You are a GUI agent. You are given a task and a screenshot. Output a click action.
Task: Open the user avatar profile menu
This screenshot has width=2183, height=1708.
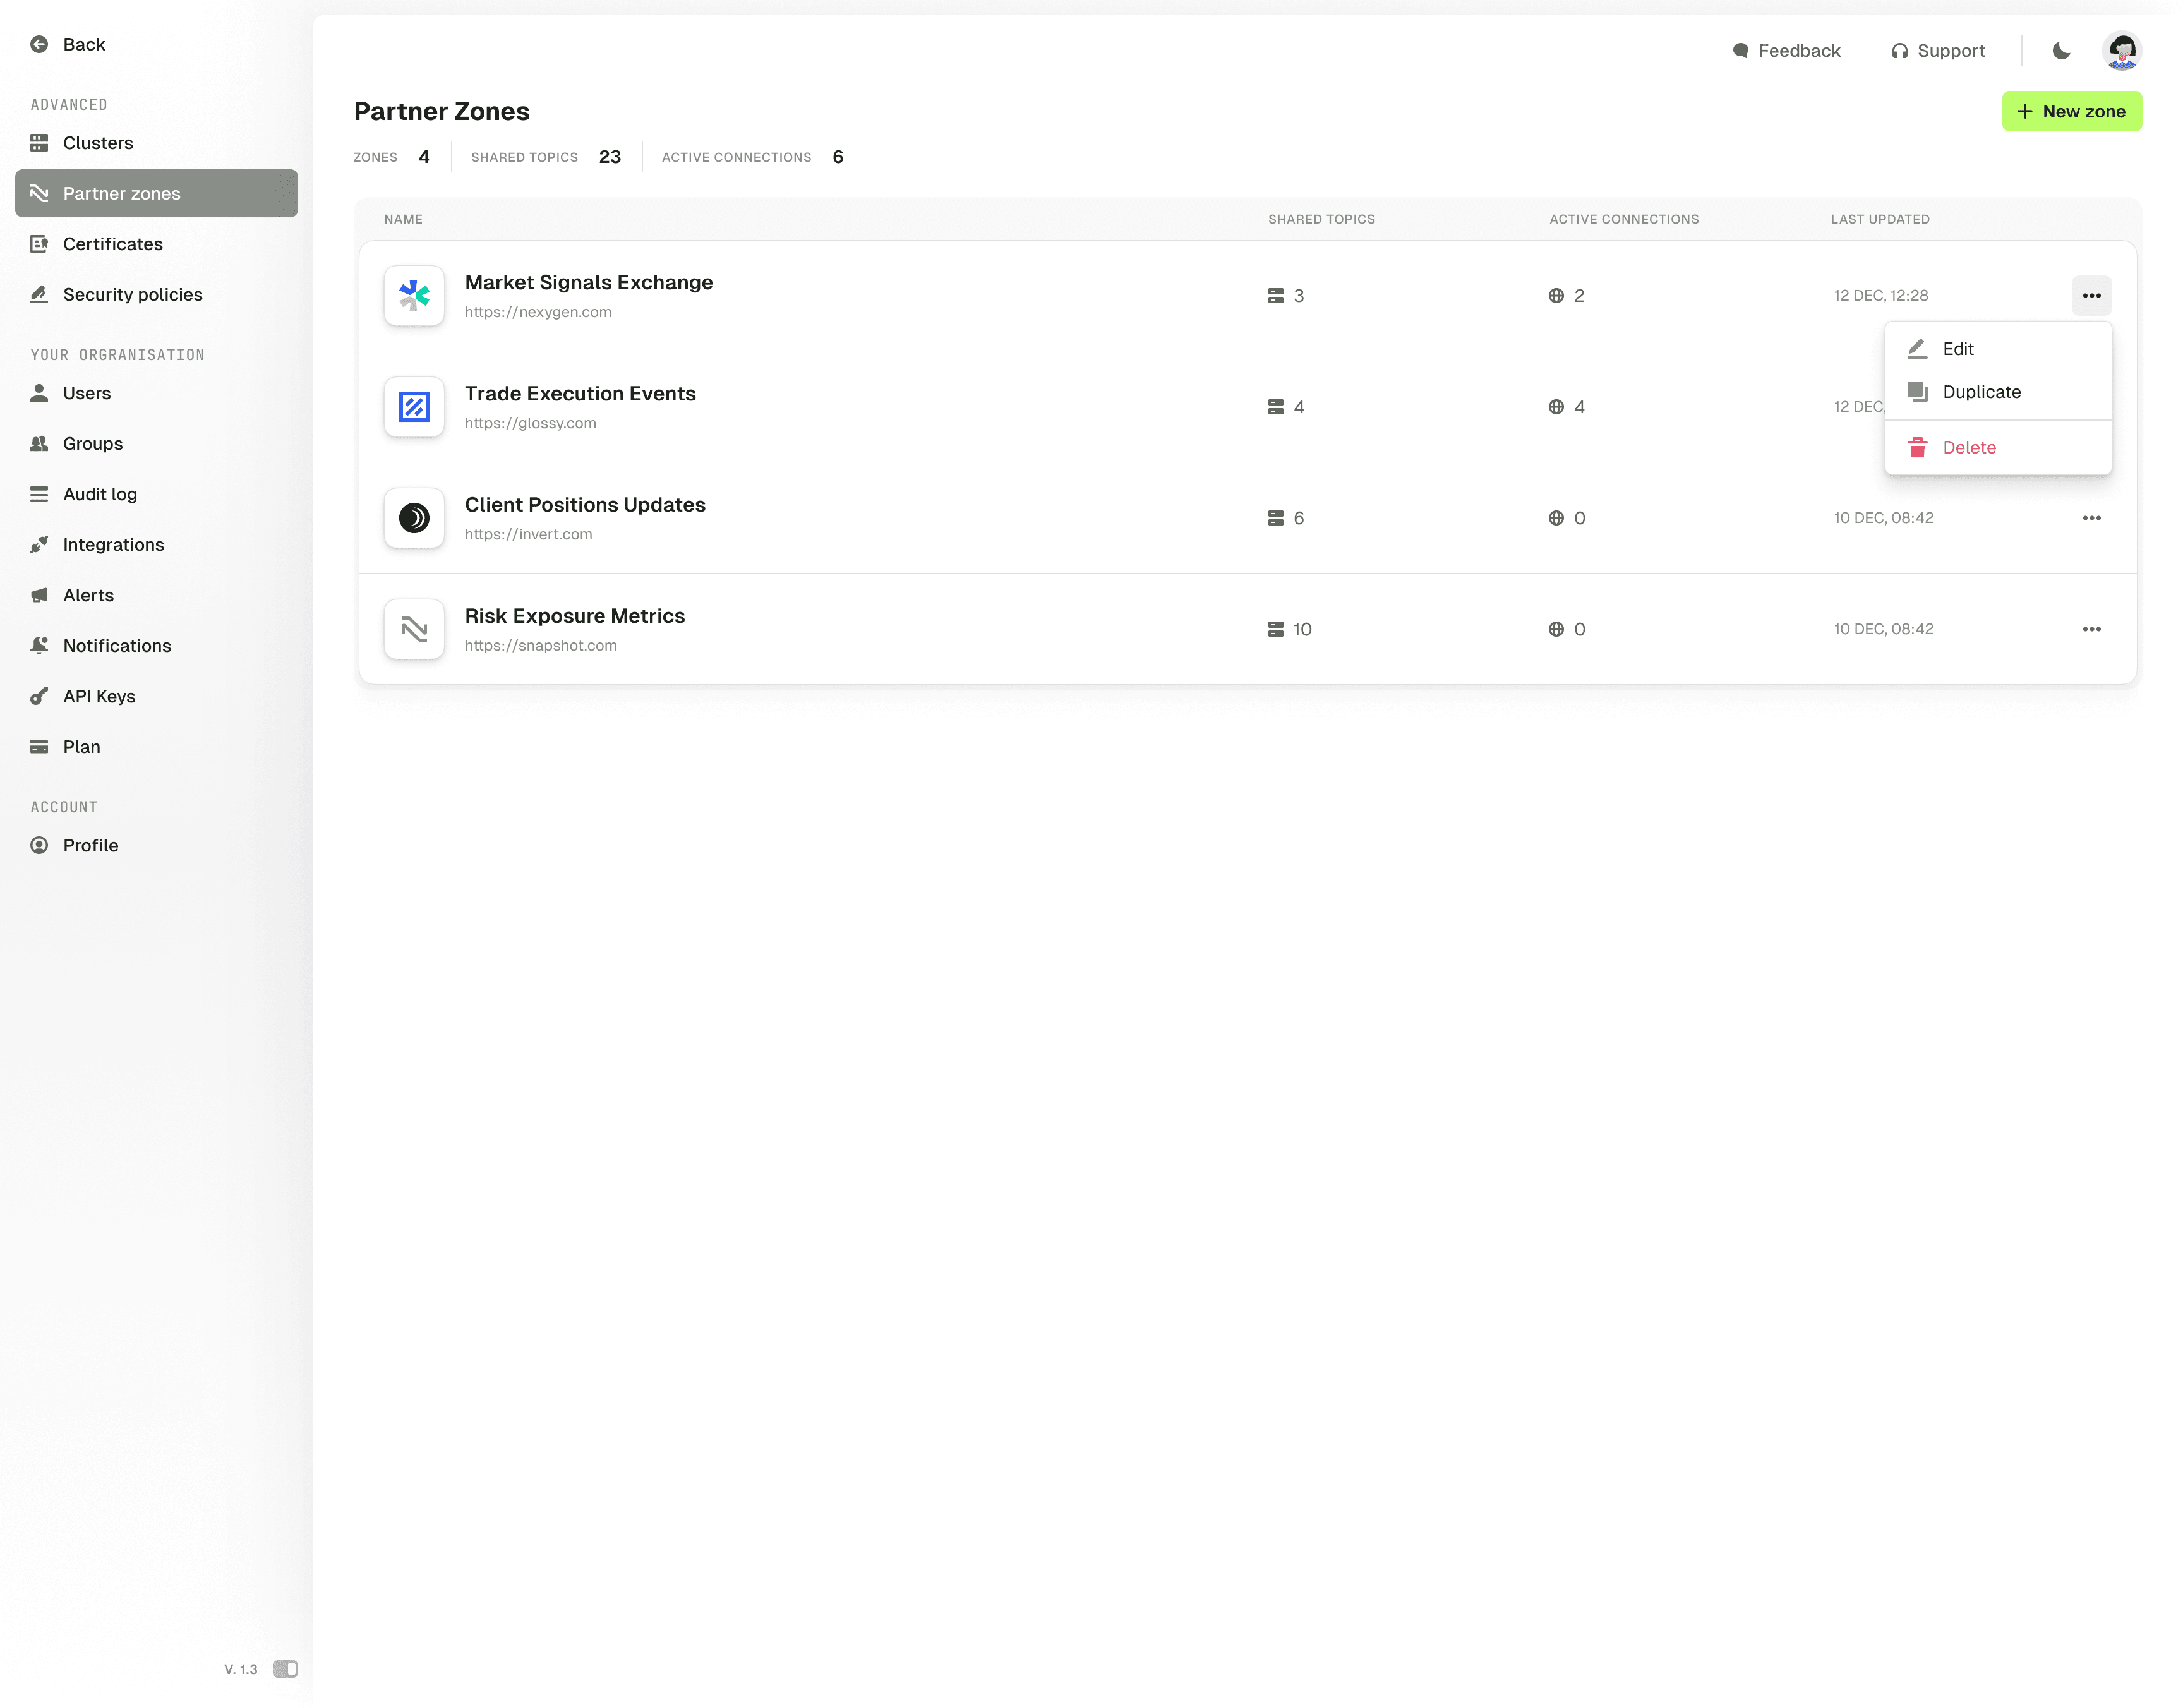(x=2121, y=51)
